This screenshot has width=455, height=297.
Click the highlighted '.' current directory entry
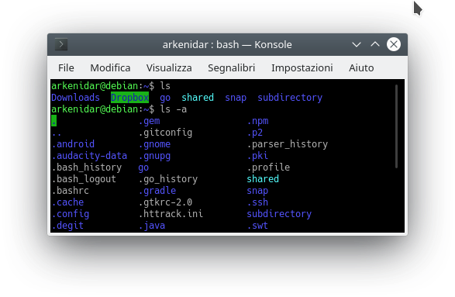tap(54, 121)
